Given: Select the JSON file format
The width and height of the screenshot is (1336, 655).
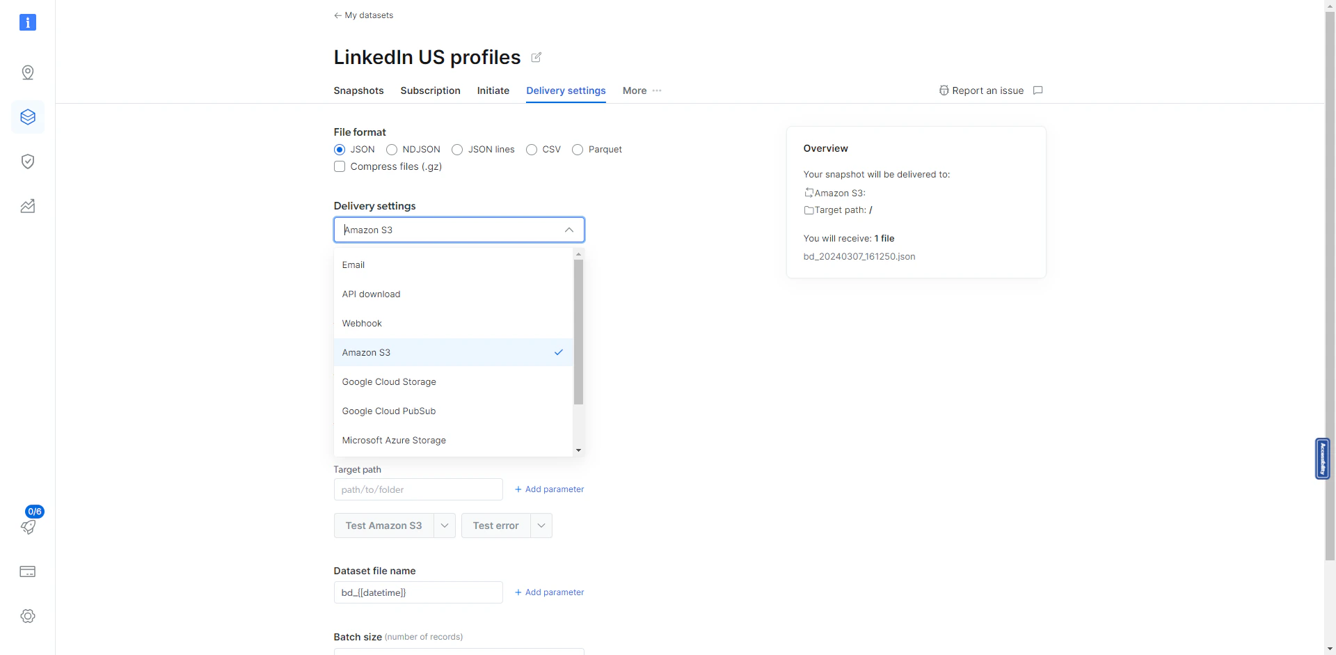Looking at the screenshot, I should pos(340,150).
